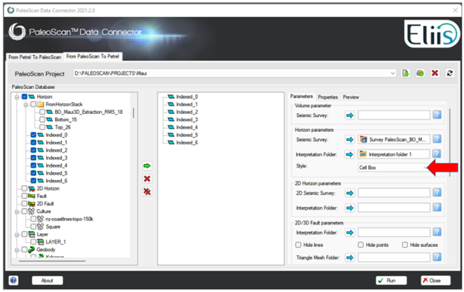The height and width of the screenshot is (292, 464).
Task: Click the new project icon beside project path
Action: (405, 73)
